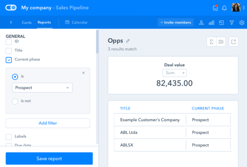Switch to the Cards tab
The image size is (247, 167).
27,22
